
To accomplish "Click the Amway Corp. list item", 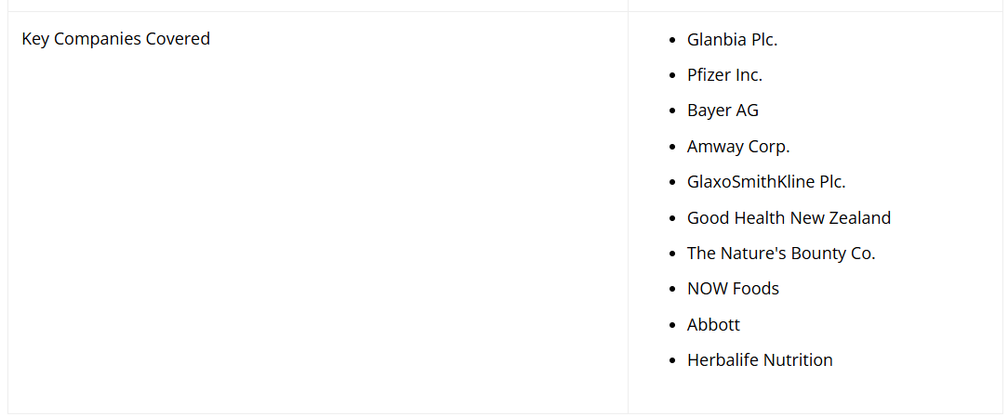I will click(738, 147).
